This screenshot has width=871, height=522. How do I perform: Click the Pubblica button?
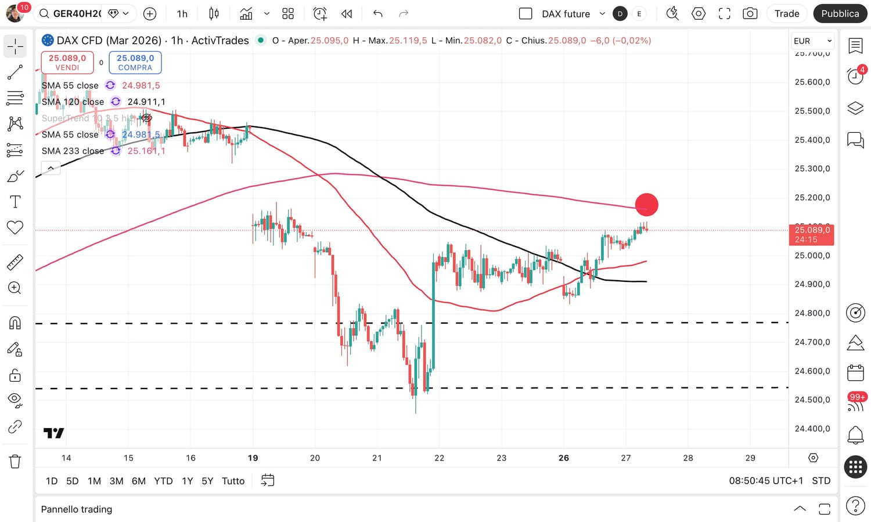pyautogui.click(x=840, y=13)
